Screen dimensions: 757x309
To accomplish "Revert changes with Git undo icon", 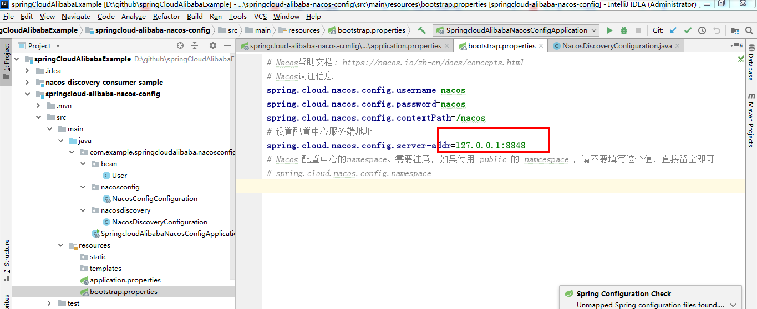I will click(717, 30).
